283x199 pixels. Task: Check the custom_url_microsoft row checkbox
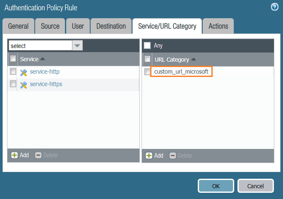pyautogui.click(x=147, y=72)
